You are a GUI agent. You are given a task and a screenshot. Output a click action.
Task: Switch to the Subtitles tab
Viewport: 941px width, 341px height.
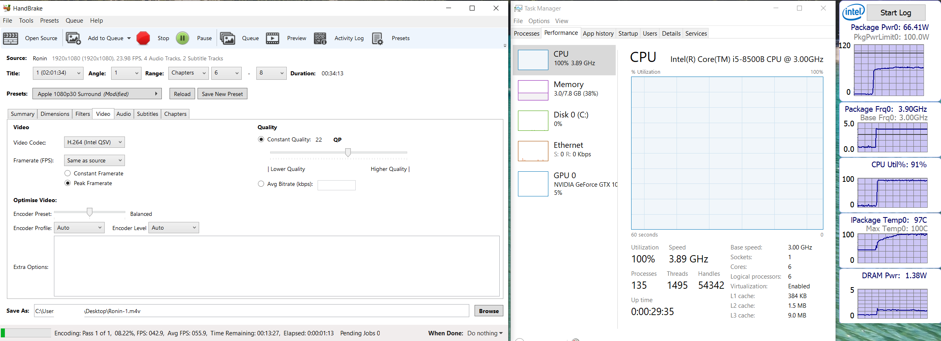[x=148, y=114]
